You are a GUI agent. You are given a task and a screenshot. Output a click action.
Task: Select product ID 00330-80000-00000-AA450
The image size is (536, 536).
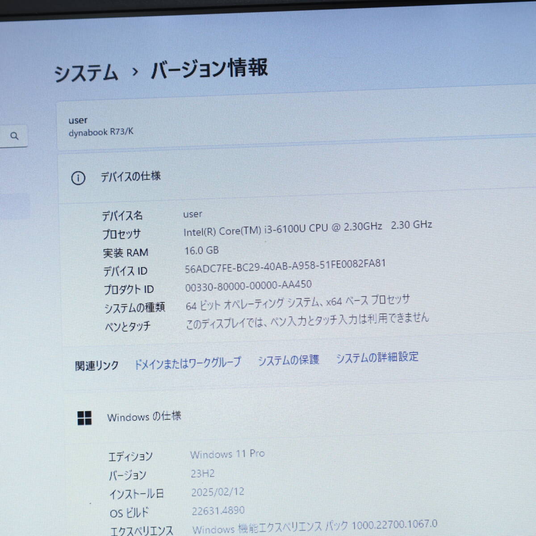pyautogui.click(x=248, y=286)
